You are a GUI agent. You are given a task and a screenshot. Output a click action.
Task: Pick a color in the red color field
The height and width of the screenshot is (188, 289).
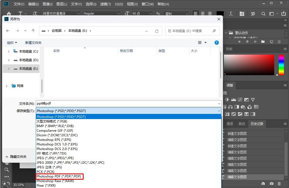(x=249, y=65)
